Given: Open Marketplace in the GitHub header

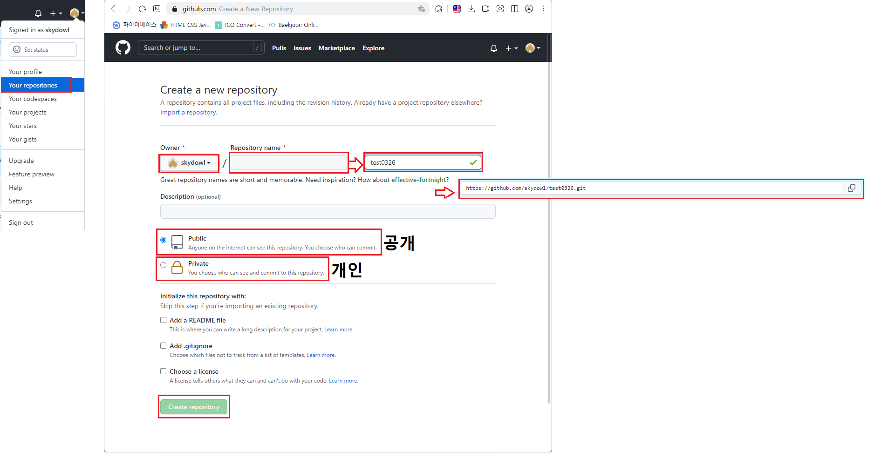Looking at the screenshot, I should tap(337, 48).
